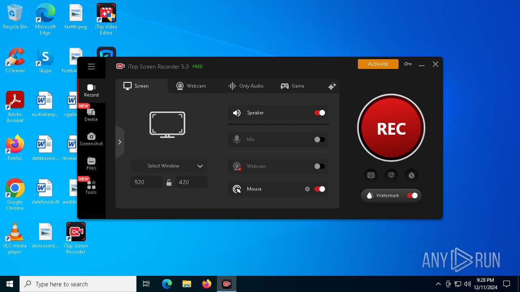520x292 pixels.
Task: Show hidden system tray icons
Action: (x=438, y=284)
